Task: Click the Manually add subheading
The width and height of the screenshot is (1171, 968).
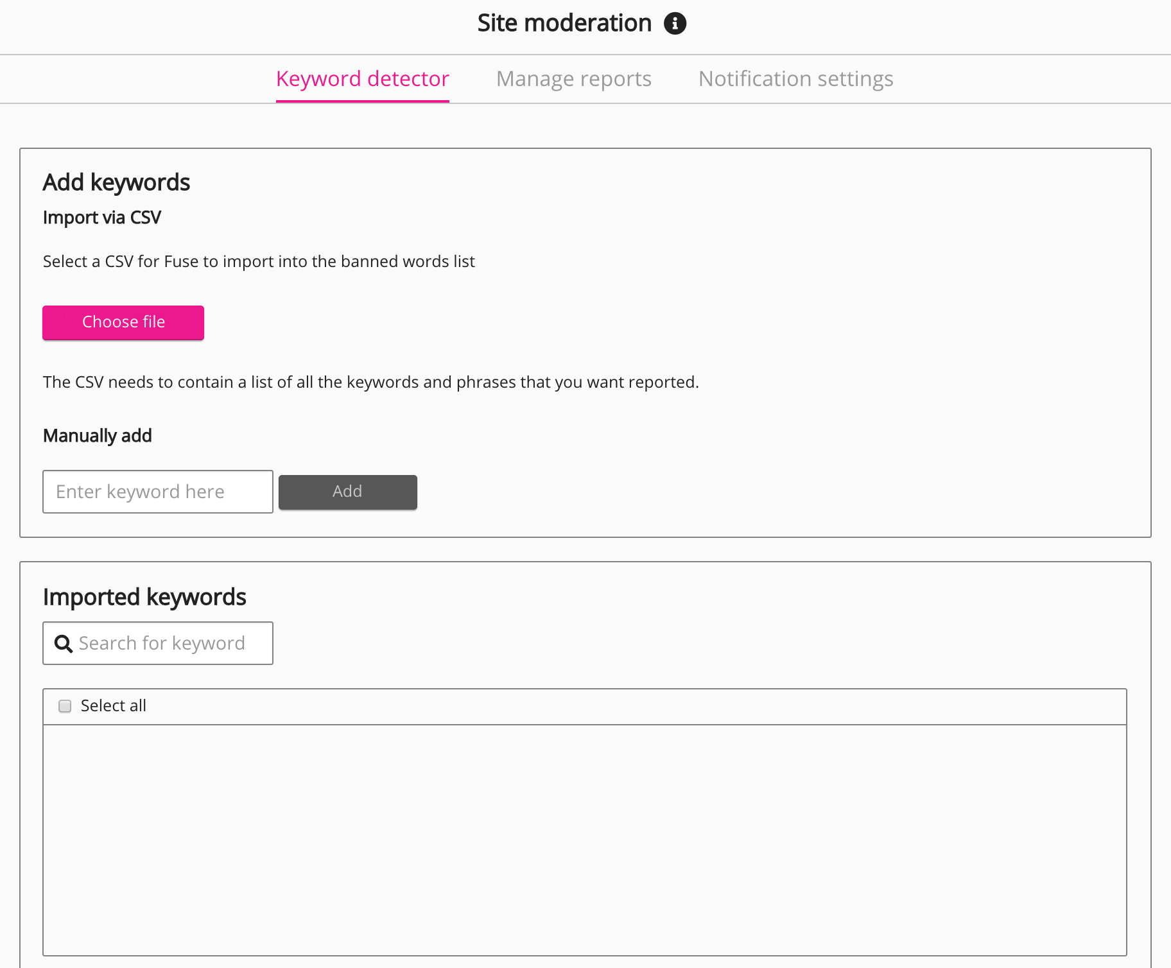Action: point(97,436)
